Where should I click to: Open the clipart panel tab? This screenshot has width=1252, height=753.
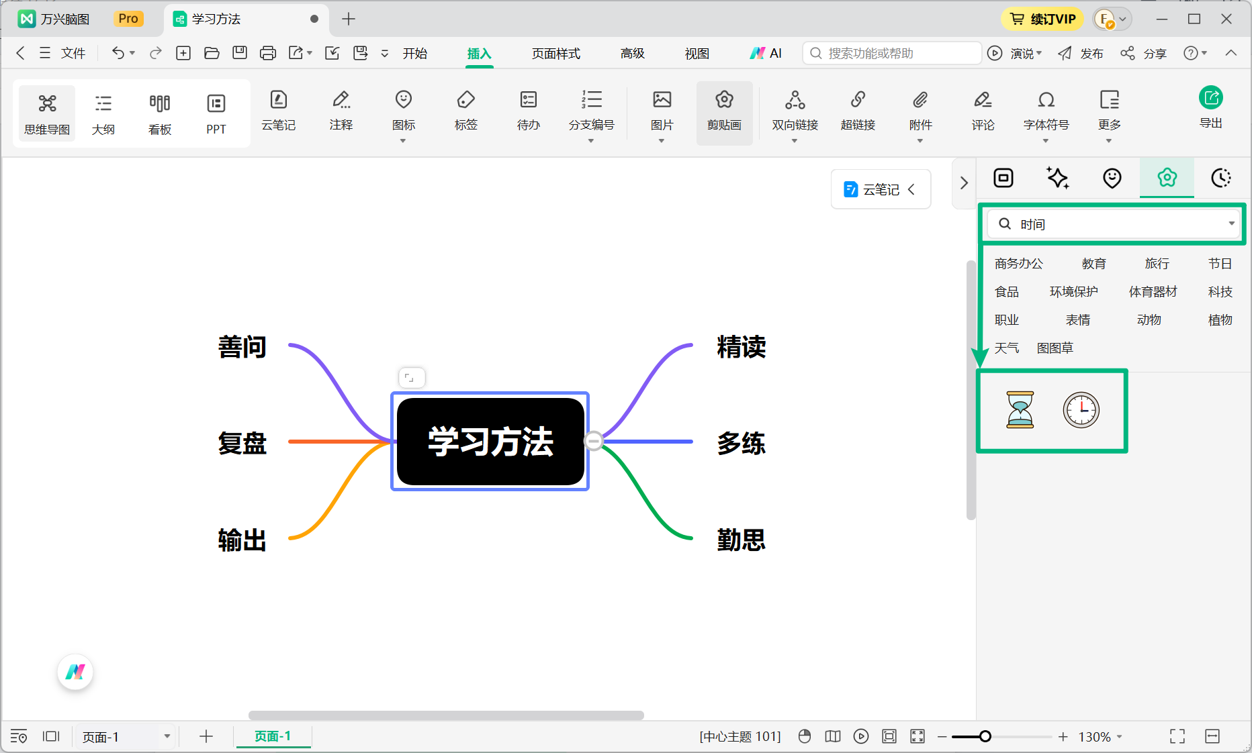coord(1167,178)
